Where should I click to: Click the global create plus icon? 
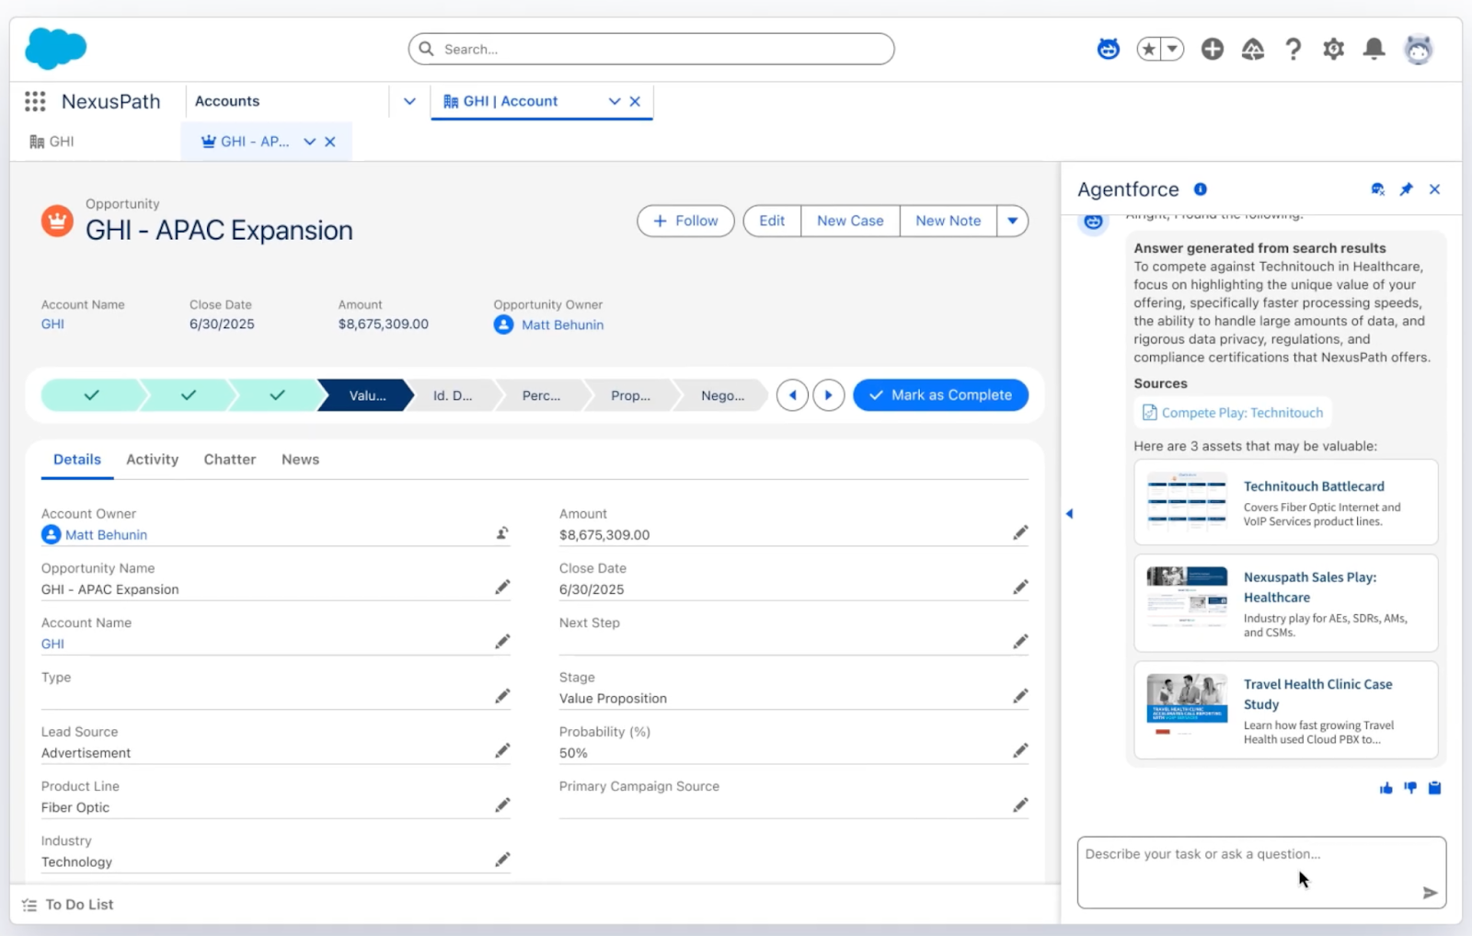coord(1212,49)
